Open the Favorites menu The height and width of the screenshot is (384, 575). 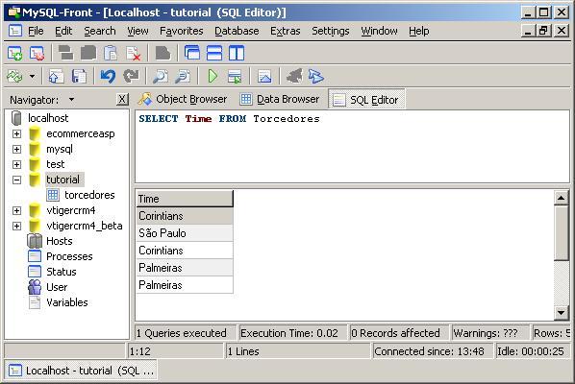click(182, 31)
